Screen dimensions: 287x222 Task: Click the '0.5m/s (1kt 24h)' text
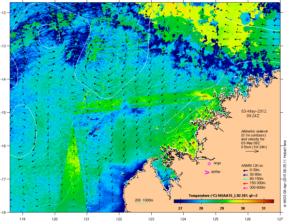click(x=254, y=147)
